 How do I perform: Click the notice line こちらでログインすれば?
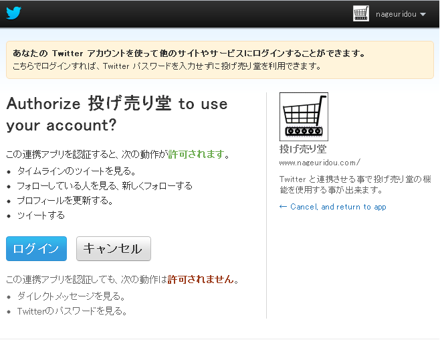(167, 66)
